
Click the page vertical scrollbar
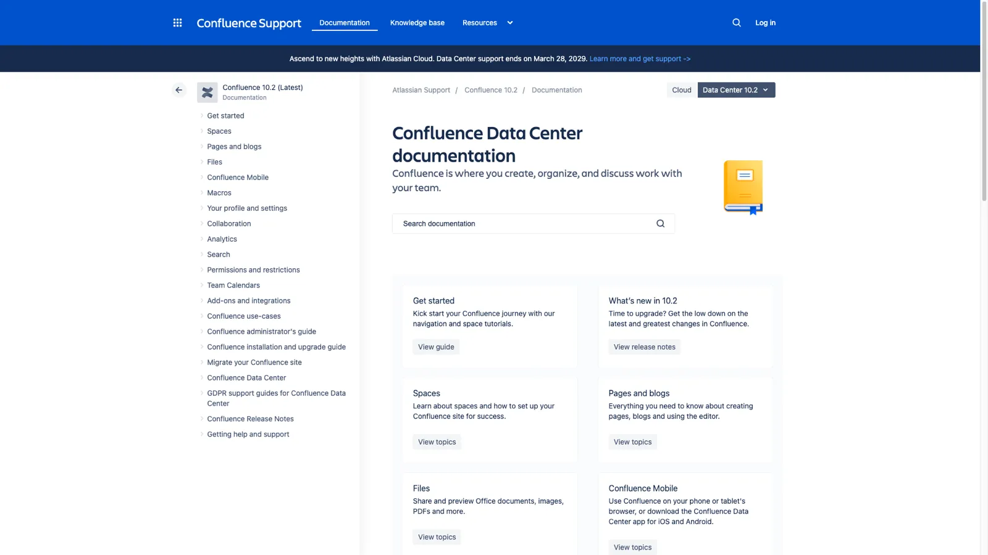[984, 102]
